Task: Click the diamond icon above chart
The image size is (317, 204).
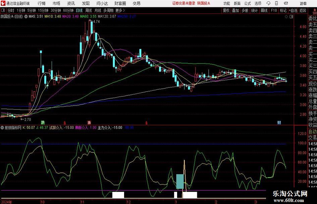Action: point(286,17)
